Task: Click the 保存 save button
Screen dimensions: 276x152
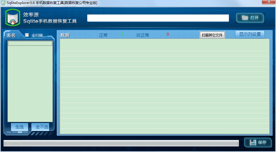Action: [258, 143]
